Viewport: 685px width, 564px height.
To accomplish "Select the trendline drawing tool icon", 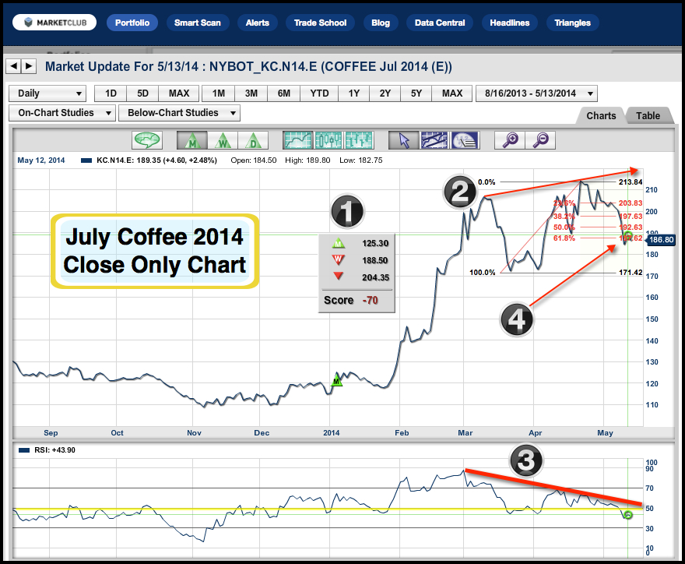I will click(434, 140).
